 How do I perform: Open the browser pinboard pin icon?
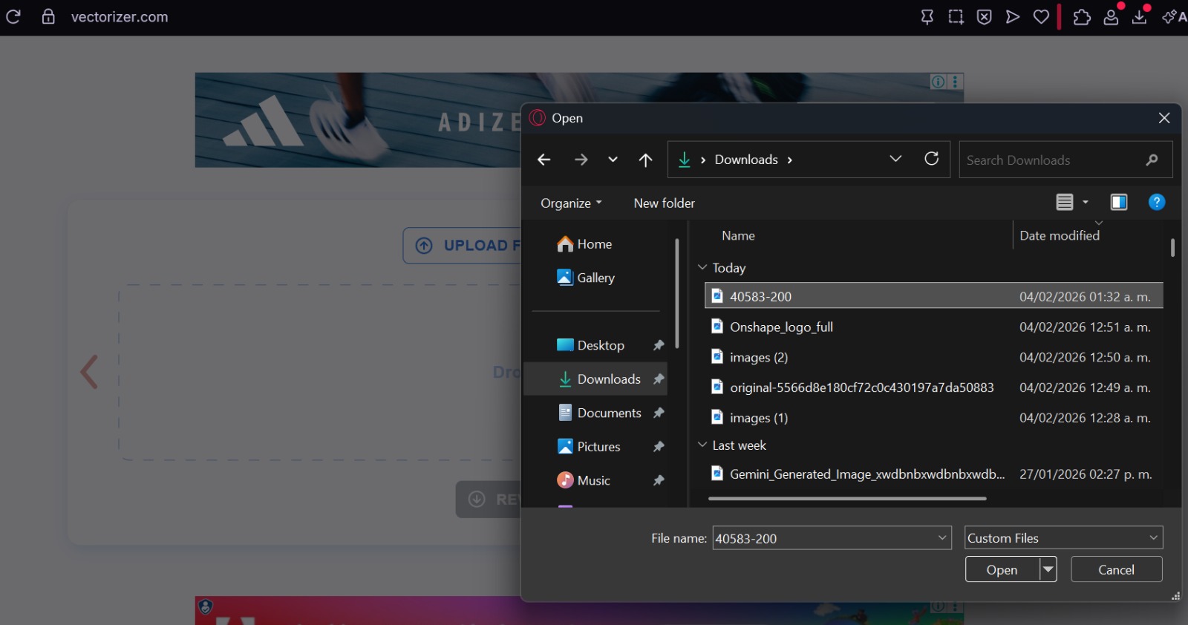(x=927, y=17)
